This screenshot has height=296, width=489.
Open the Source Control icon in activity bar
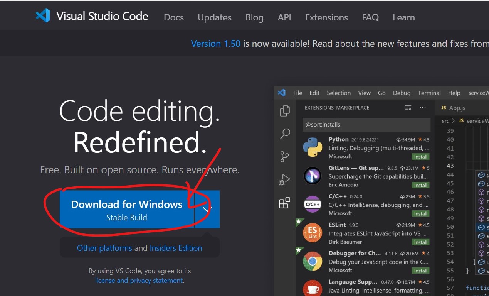[285, 157]
